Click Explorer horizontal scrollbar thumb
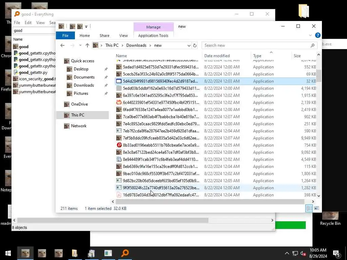 210,201
